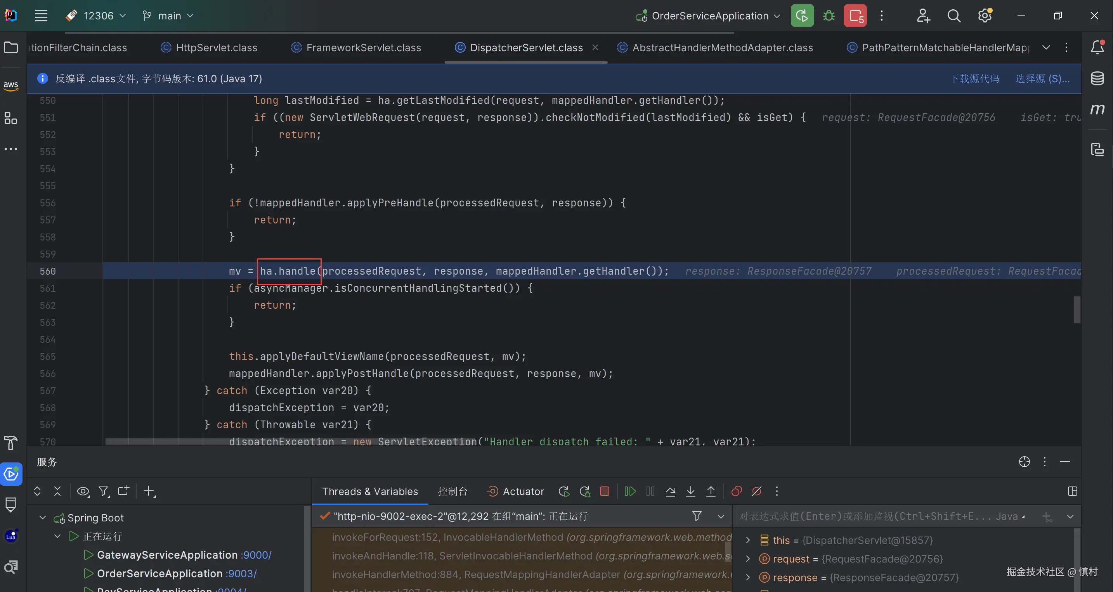Click the Step Out debug icon
Screen dimensions: 1113x592
point(711,492)
